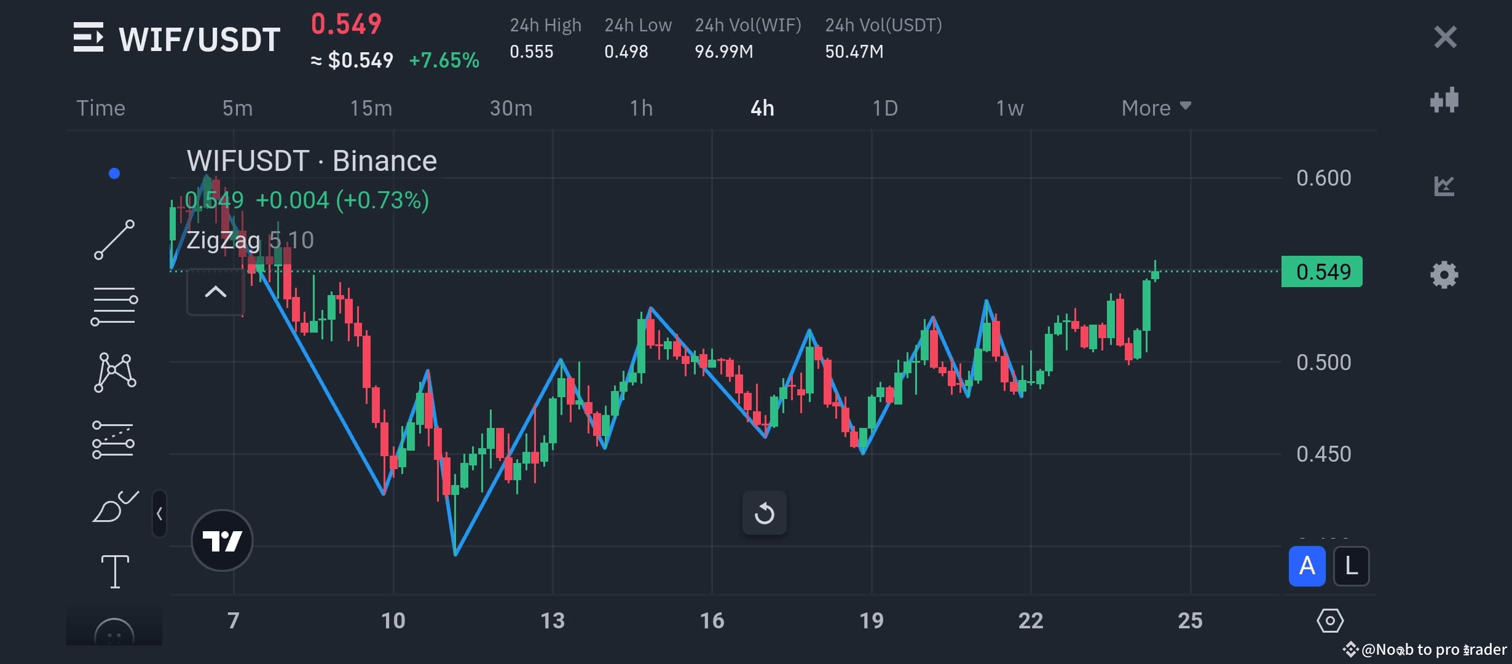Screen dimensions: 1512x664
Task: Enable Log scale with the L button
Action: coord(1351,566)
